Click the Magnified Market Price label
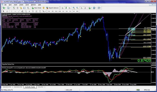The height and width of the screenshot is (92, 157). (8, 64)
